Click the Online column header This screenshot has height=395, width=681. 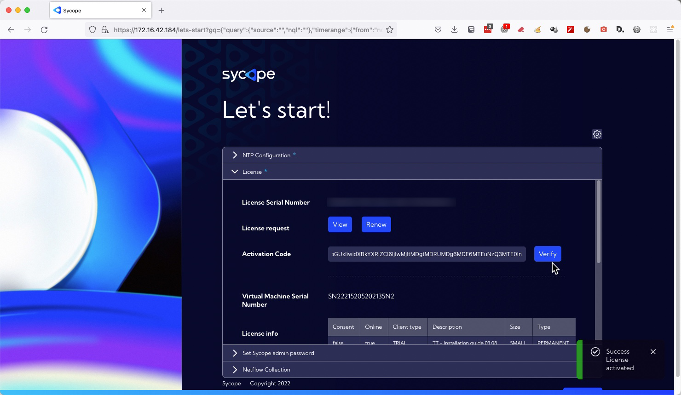tap(374, 327)
